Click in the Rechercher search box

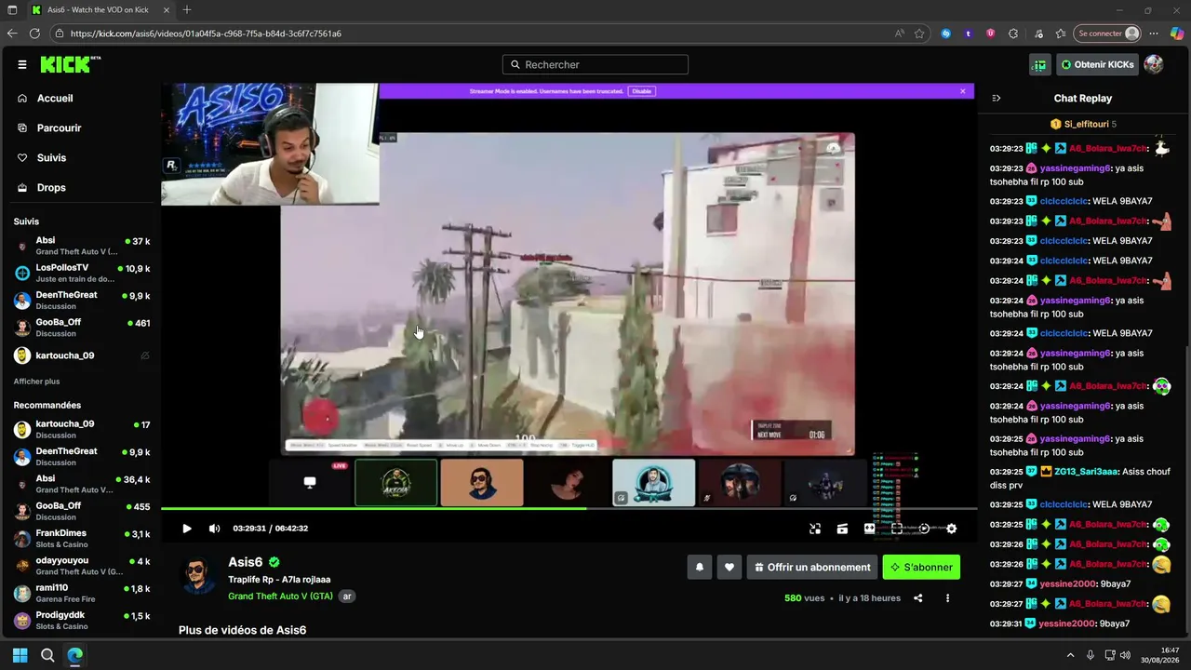595,64
